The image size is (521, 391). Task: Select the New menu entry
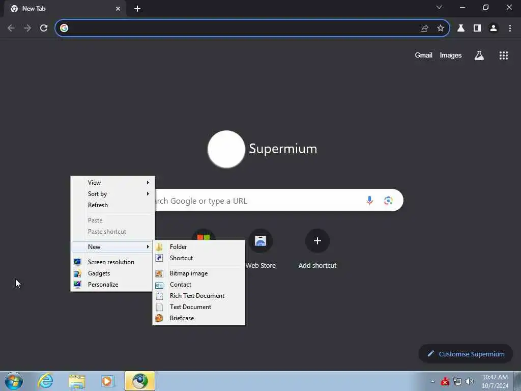pos(112,247)
